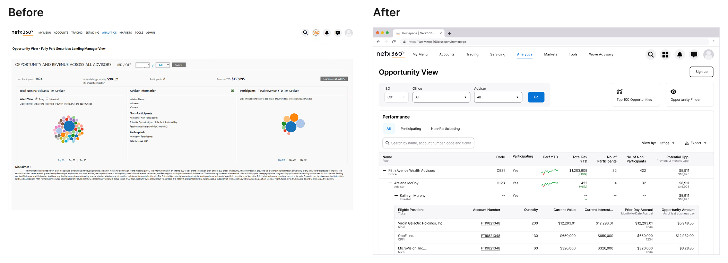Click the Excel export icon in Advisor Information
This screenshot has height=263, width=728.
[x=233, y=90]
